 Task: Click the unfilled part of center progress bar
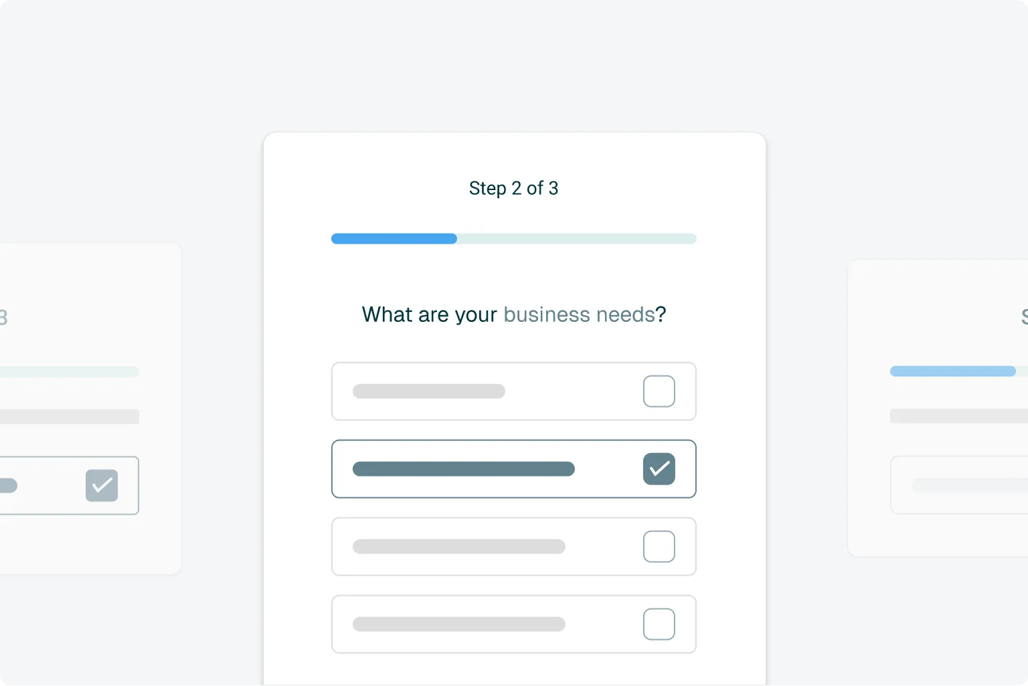click(576, 239)
